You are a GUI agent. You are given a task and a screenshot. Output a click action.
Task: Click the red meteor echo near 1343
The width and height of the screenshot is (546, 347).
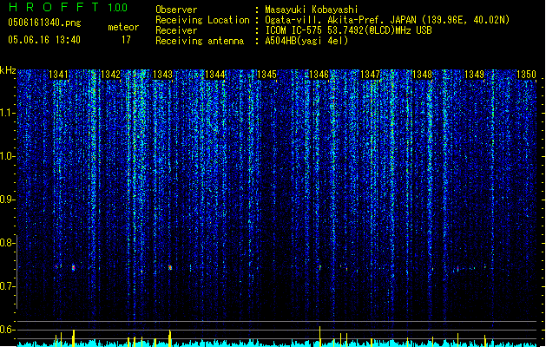click(170, 267)
